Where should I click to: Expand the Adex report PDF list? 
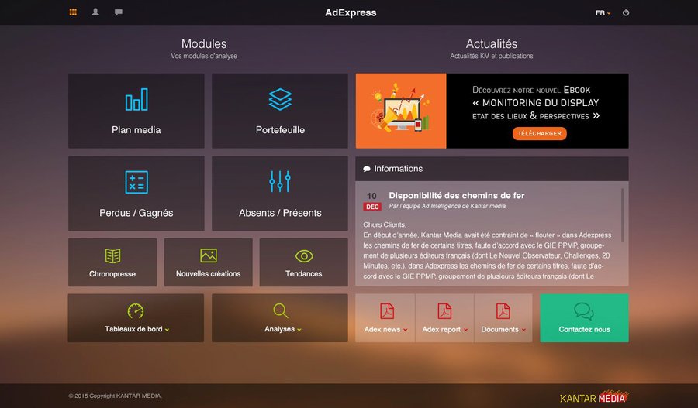444,318
